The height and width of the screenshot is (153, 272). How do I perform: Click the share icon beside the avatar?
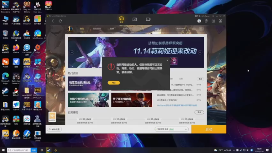point(206,21)
